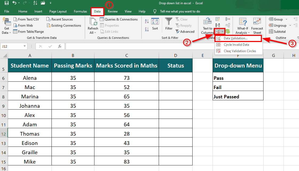The image size is (299, 171).
Task: Switch to the Formulas tab
Action: (80, 11)
